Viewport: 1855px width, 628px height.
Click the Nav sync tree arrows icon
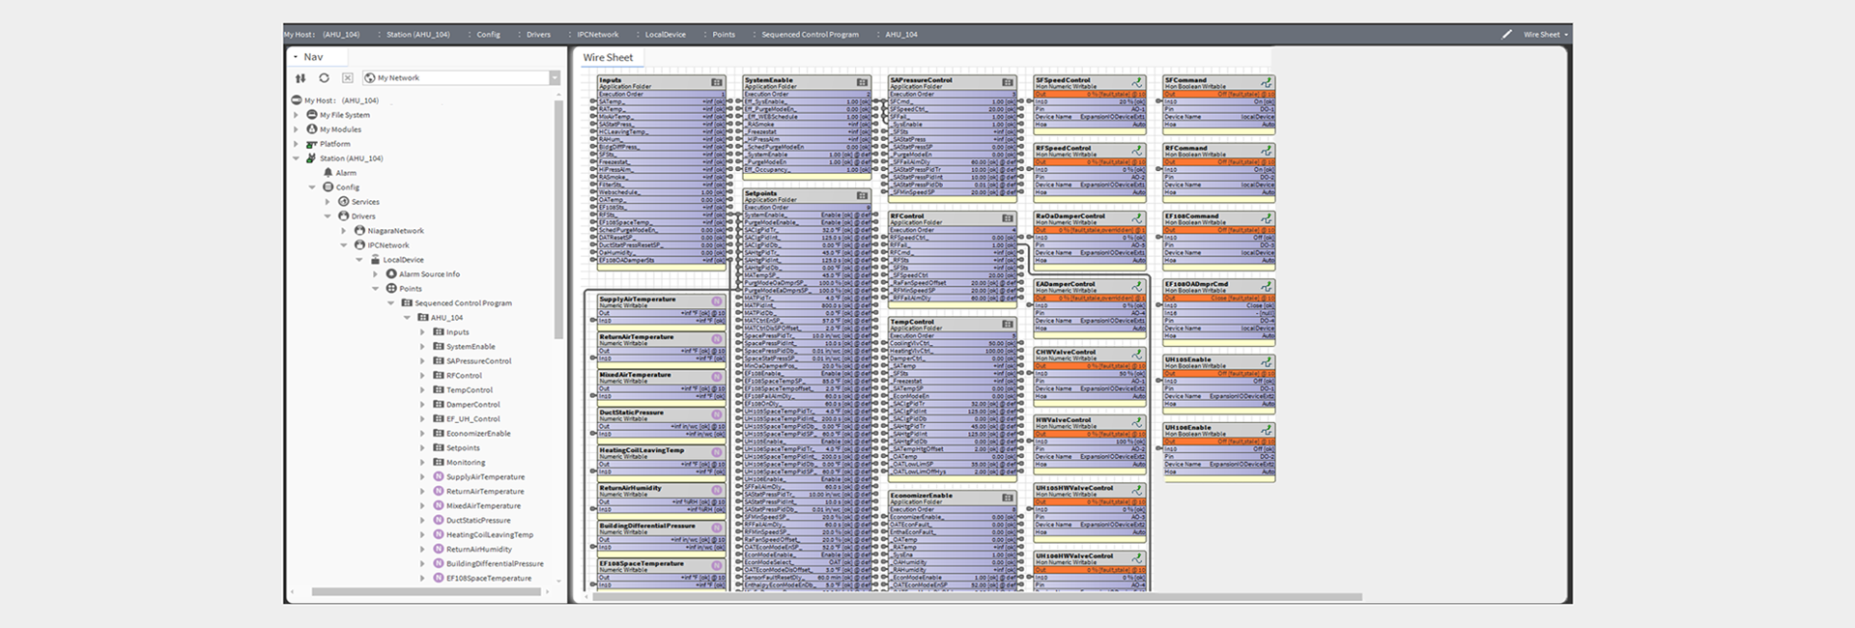click(x=300, y=78)
